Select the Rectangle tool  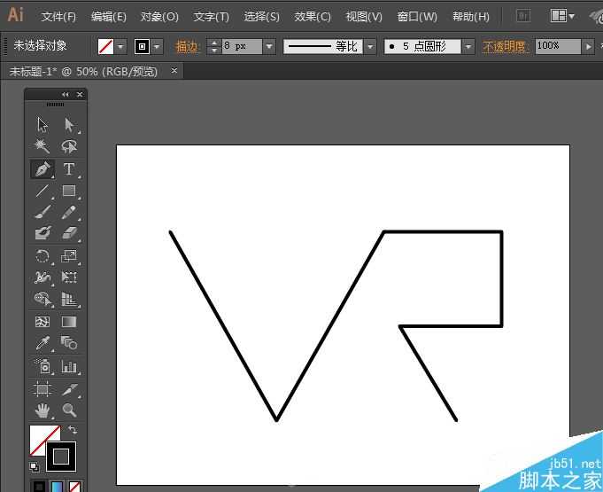(69, 191)
